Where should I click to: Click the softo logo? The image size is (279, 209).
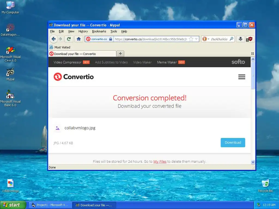pyautogui.click(x=238, y=62)
